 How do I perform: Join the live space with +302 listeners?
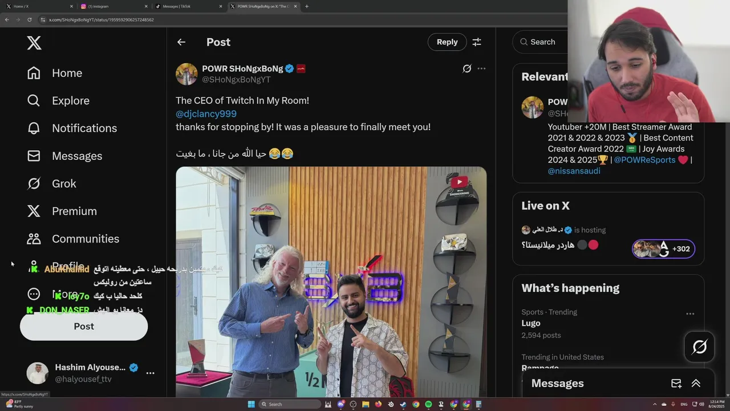coord(663,249)
